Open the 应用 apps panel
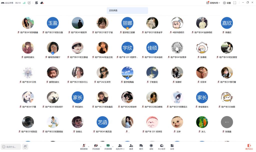This screenshot has width=256, height=152. pos(172,147)
